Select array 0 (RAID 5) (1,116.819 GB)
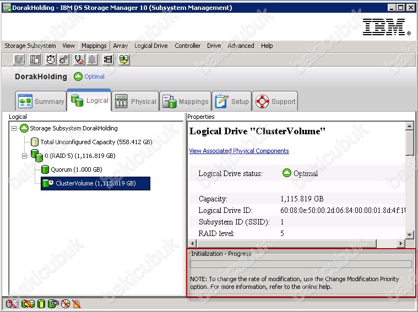418x312 pixels. (80, 156)
